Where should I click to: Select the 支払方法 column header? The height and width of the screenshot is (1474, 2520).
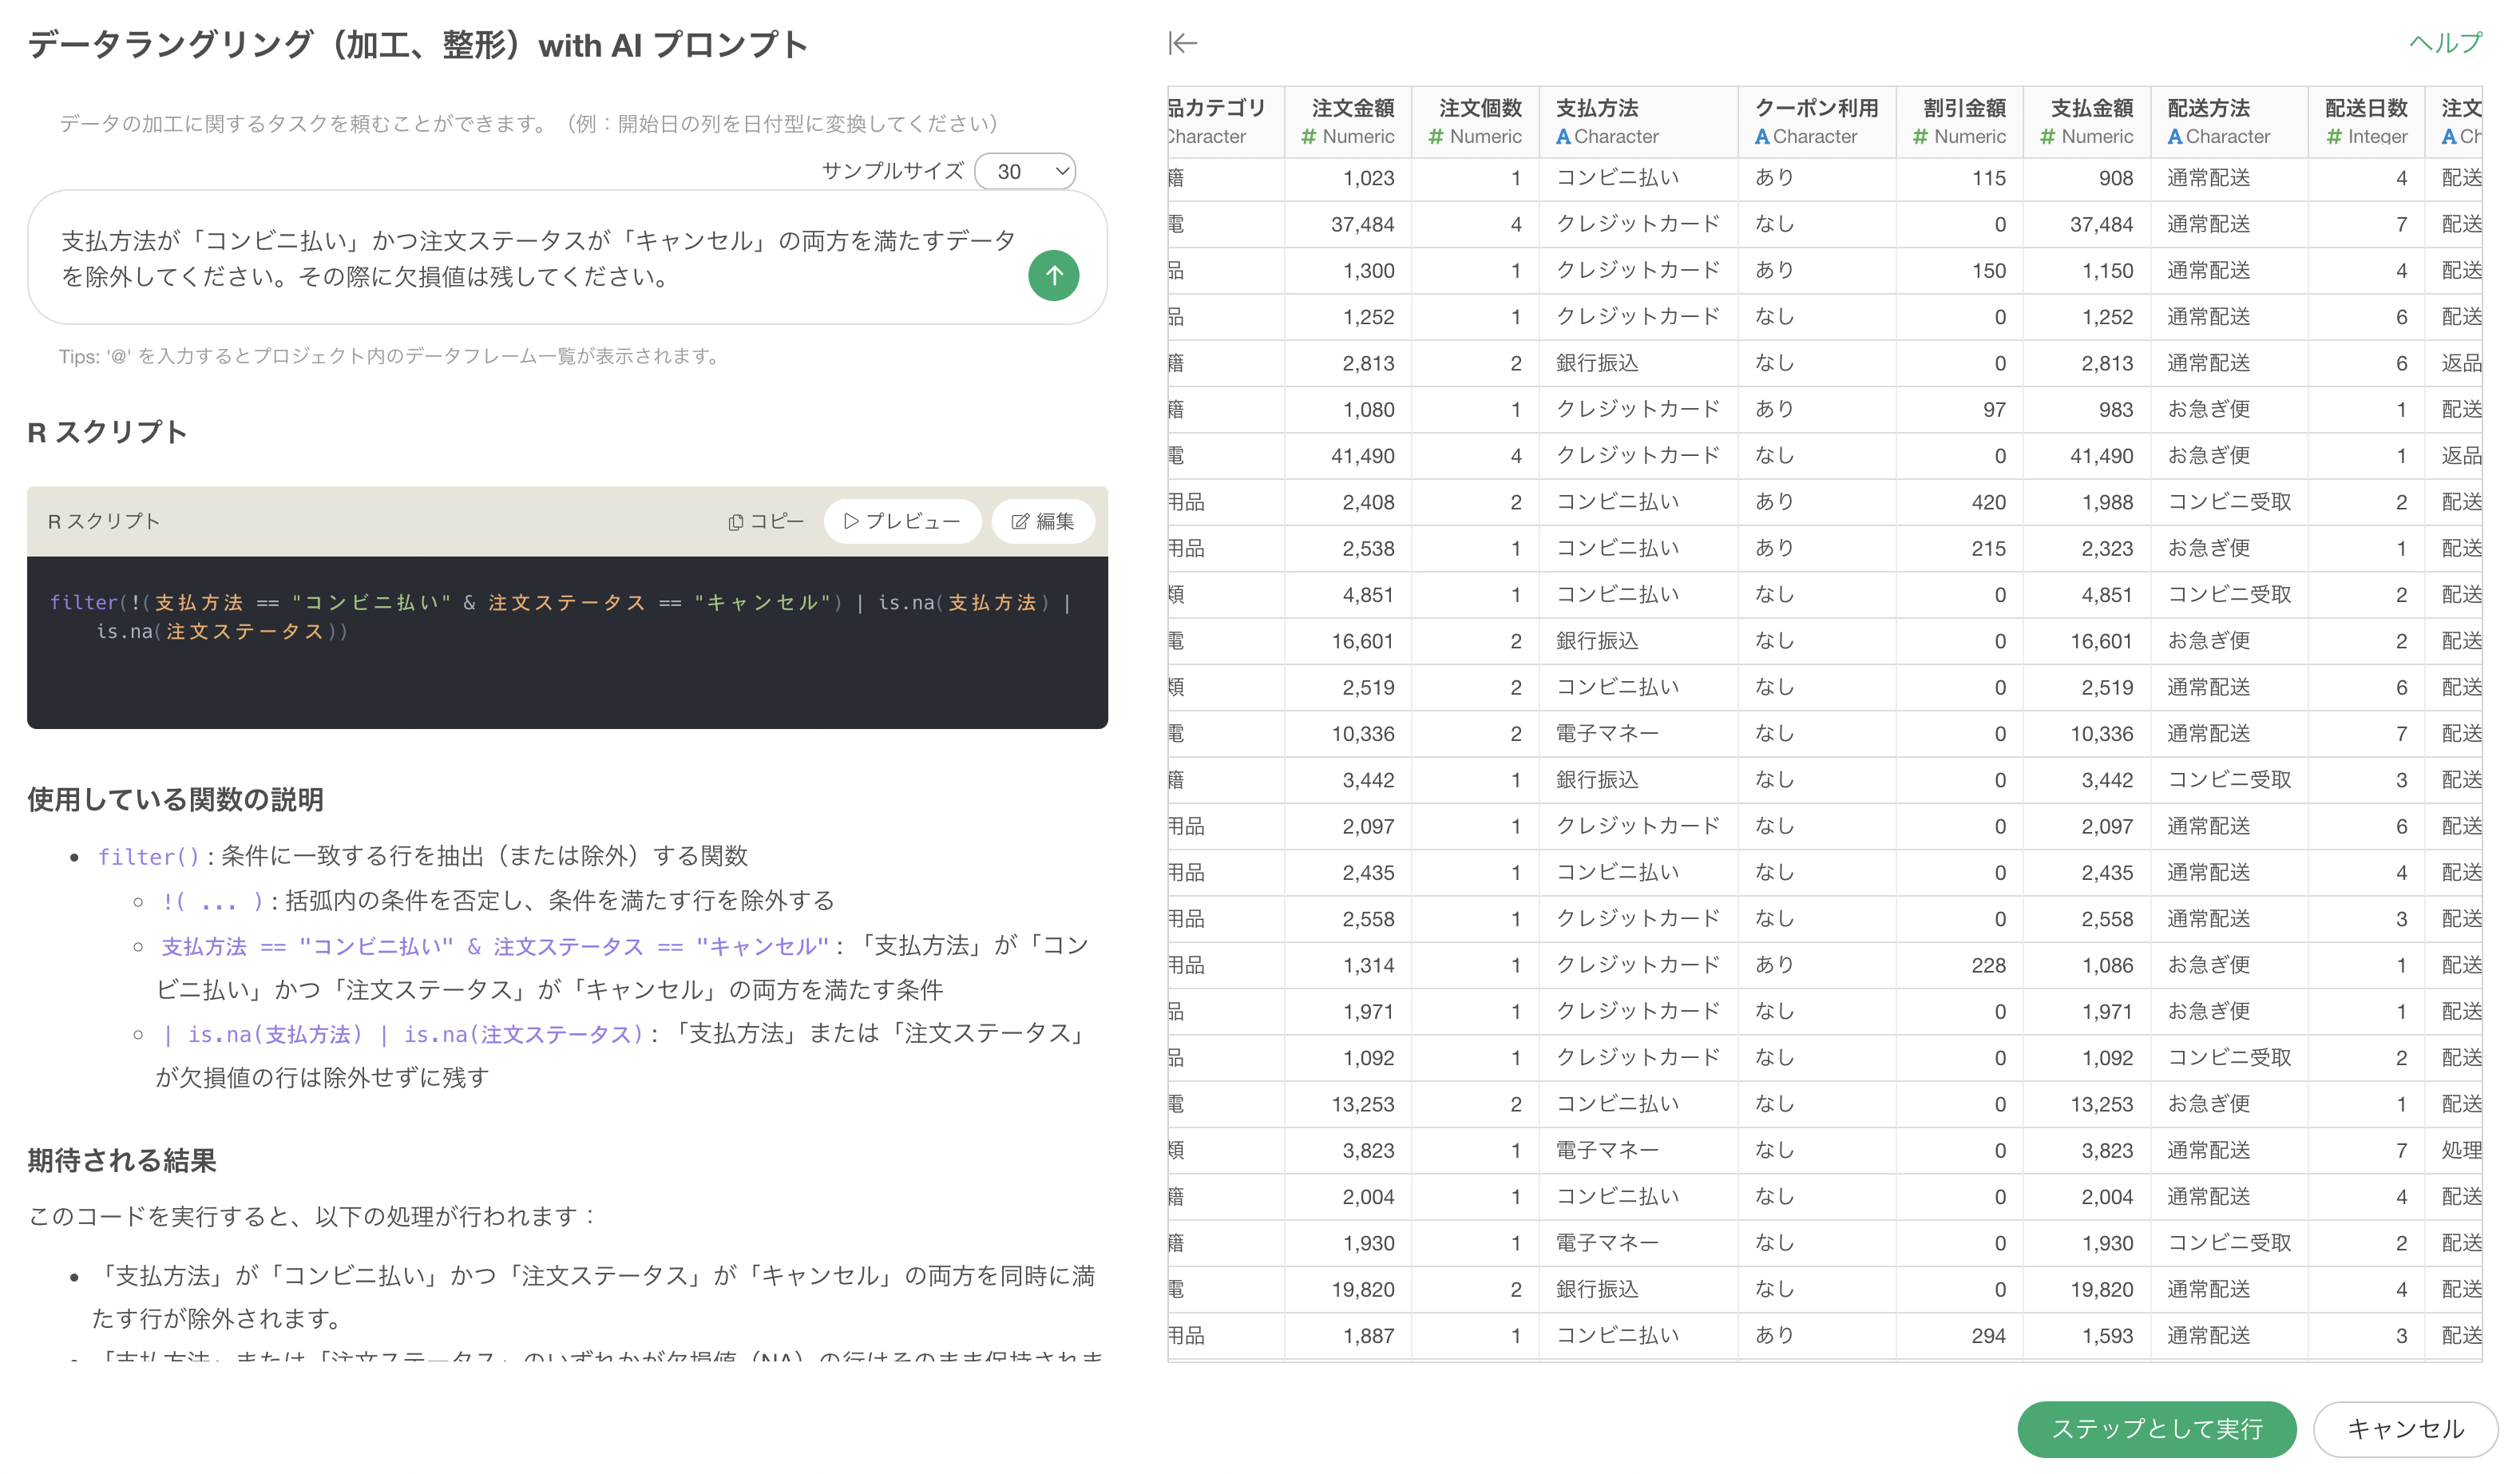tap(1636, 121)
